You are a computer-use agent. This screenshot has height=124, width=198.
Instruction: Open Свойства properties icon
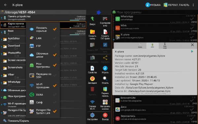[x=92, y=68]
